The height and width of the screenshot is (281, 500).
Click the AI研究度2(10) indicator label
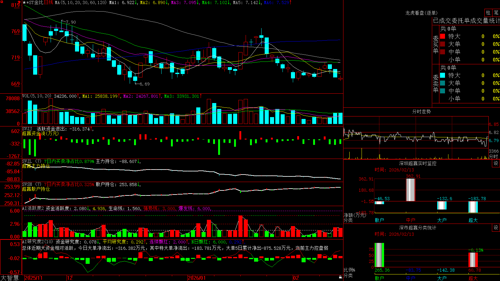[37, 242]
